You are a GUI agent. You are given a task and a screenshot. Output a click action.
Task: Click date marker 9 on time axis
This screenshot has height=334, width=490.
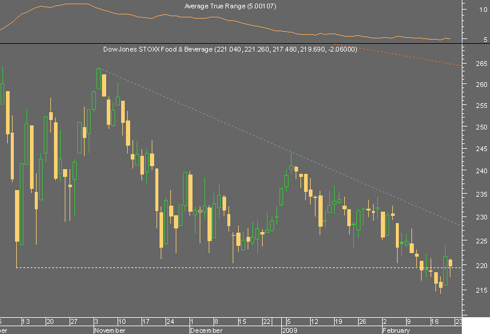point(408,321)
